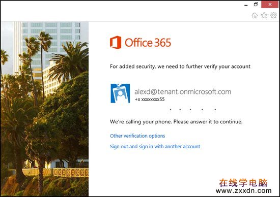Click the Home icon in the browser toolbar
The image size is (280, 197).
coord(255,16)
